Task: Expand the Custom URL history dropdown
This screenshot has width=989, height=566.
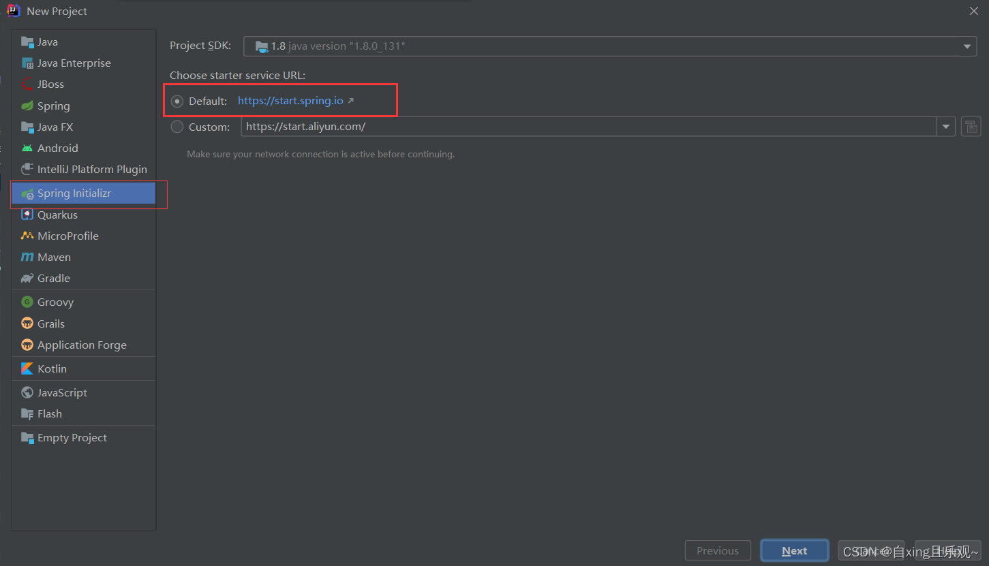Action: [x=947, y=126]
